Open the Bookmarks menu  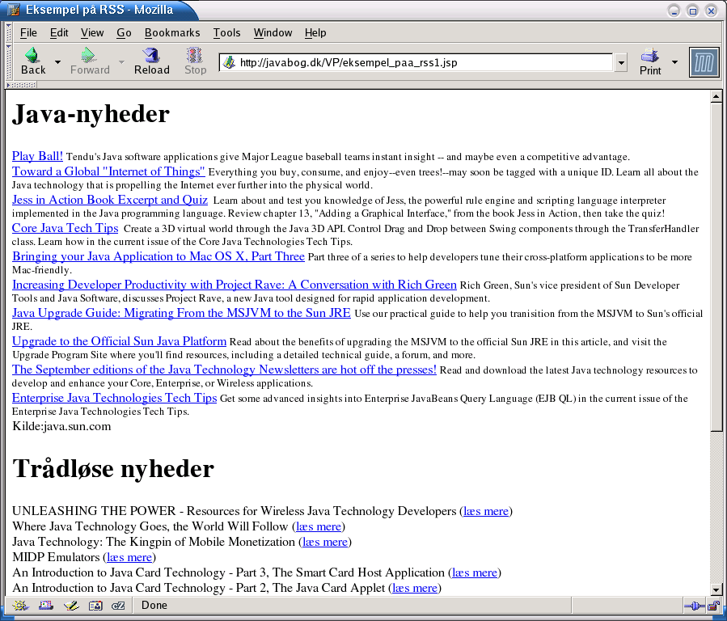click(172, 32)
